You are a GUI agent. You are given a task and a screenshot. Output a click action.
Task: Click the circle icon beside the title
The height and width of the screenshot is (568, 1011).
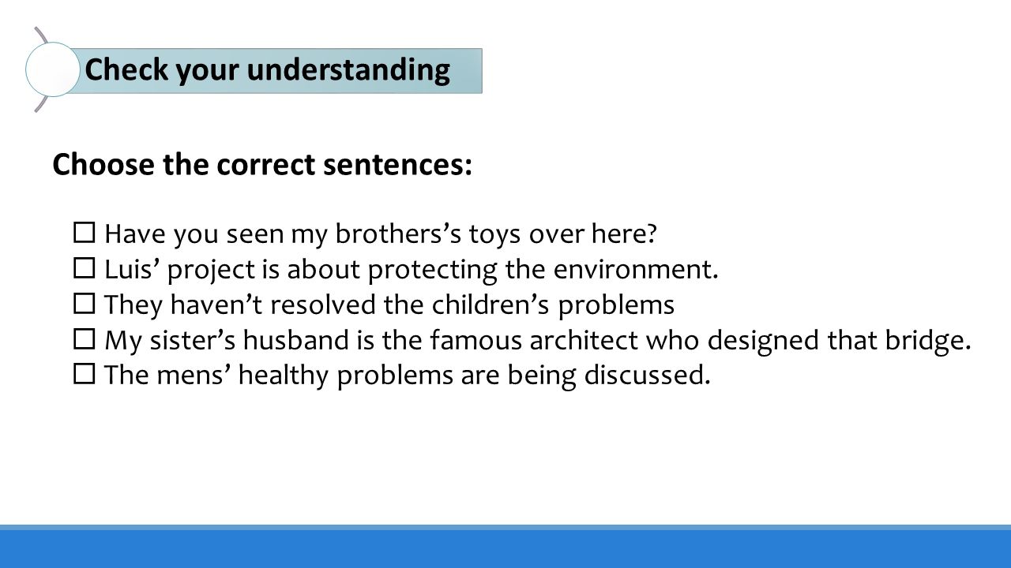53,69
